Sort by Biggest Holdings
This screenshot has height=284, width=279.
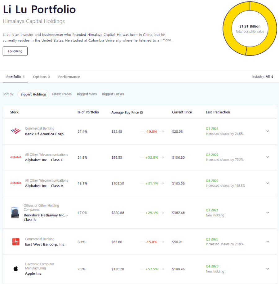(x=33, y=94)
